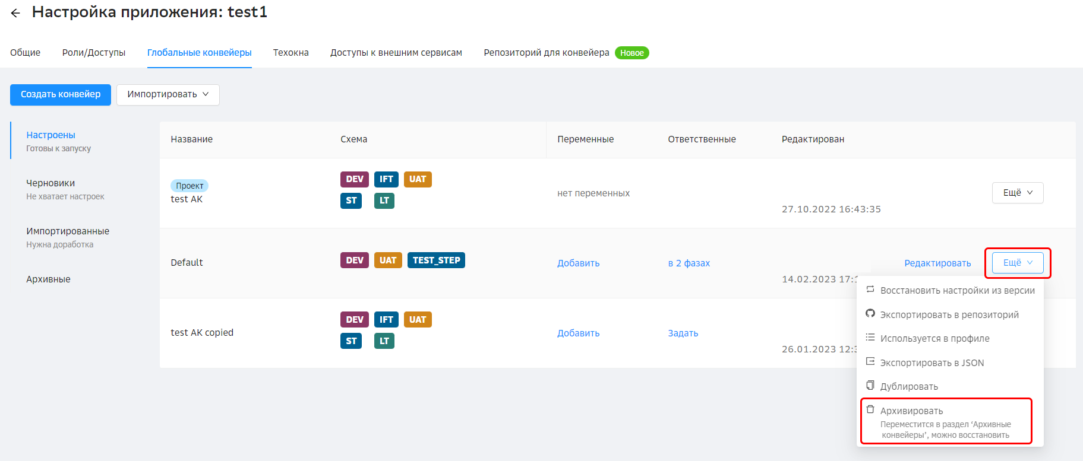
Task: Click the trash icon beside 'Архивировать'
Action: (x=870, y=409)
